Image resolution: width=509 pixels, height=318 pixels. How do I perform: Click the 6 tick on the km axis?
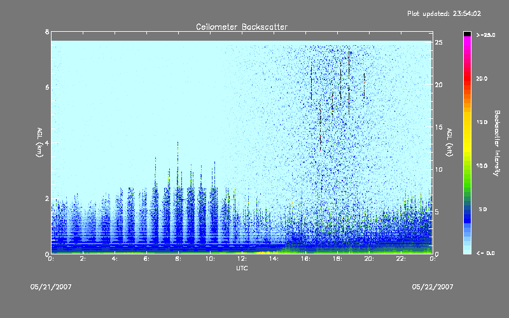click(x=47, y=87)
